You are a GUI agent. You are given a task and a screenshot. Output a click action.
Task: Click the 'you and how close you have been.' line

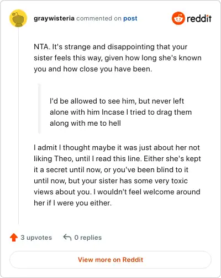93,69
